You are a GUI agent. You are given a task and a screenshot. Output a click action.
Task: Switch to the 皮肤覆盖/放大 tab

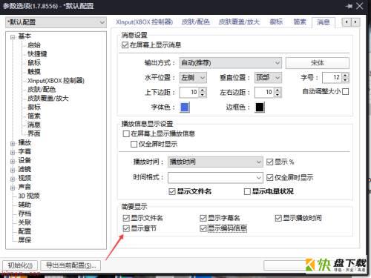tap(239, 22)
